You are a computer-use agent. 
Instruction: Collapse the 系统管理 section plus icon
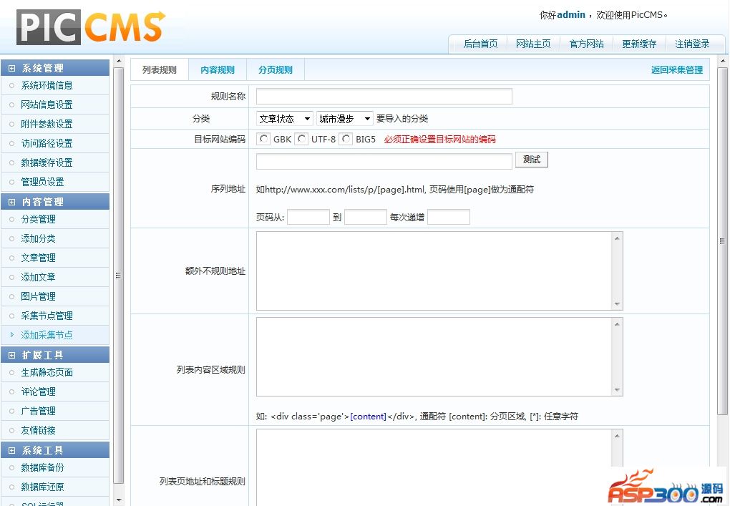coord(11,68)
